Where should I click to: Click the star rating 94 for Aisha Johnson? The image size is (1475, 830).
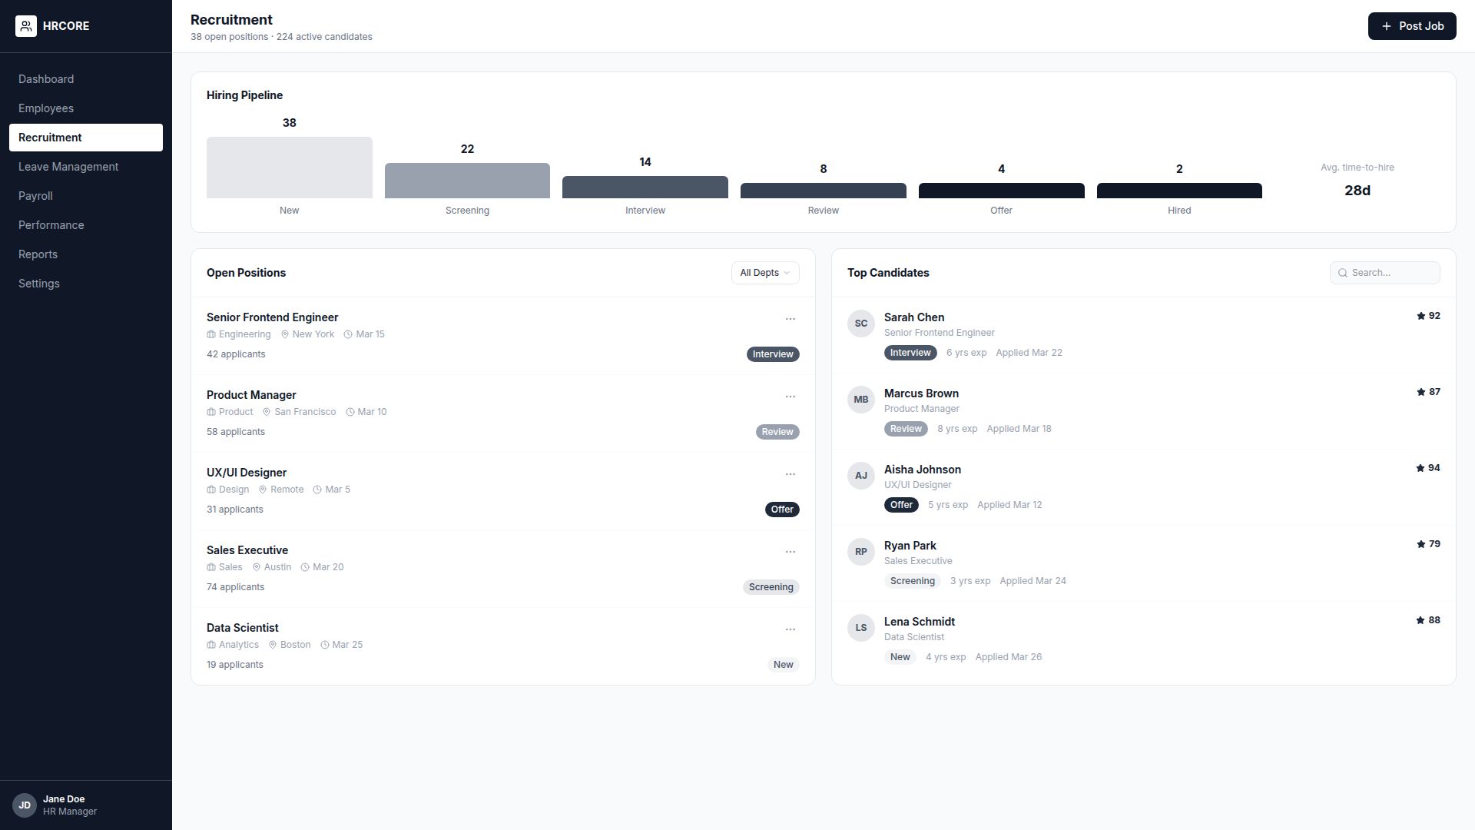click(x=1428, y=468)
